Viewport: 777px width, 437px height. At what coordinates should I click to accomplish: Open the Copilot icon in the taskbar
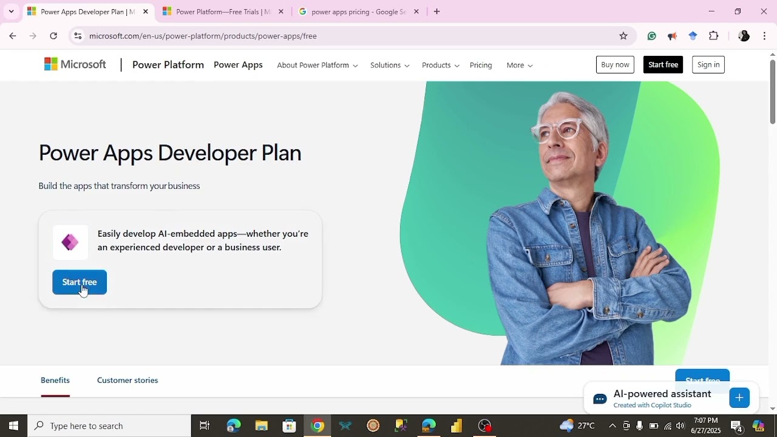(x=758, y=425)
